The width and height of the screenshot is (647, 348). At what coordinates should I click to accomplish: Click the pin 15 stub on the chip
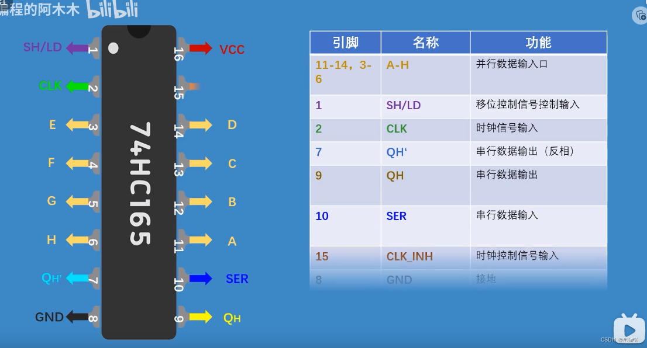[189, 86]
